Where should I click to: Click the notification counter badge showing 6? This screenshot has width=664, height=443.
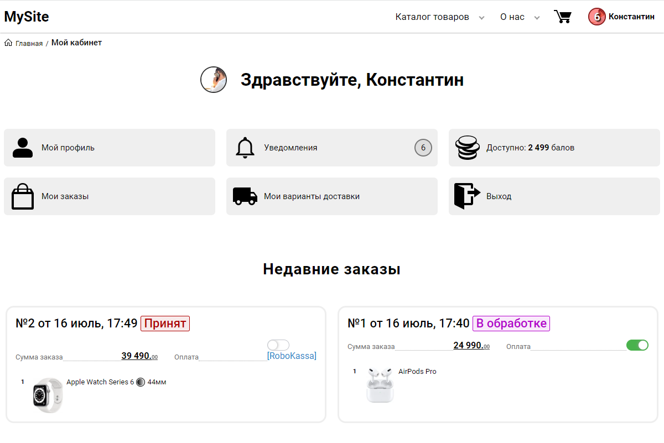click(423, 147)
